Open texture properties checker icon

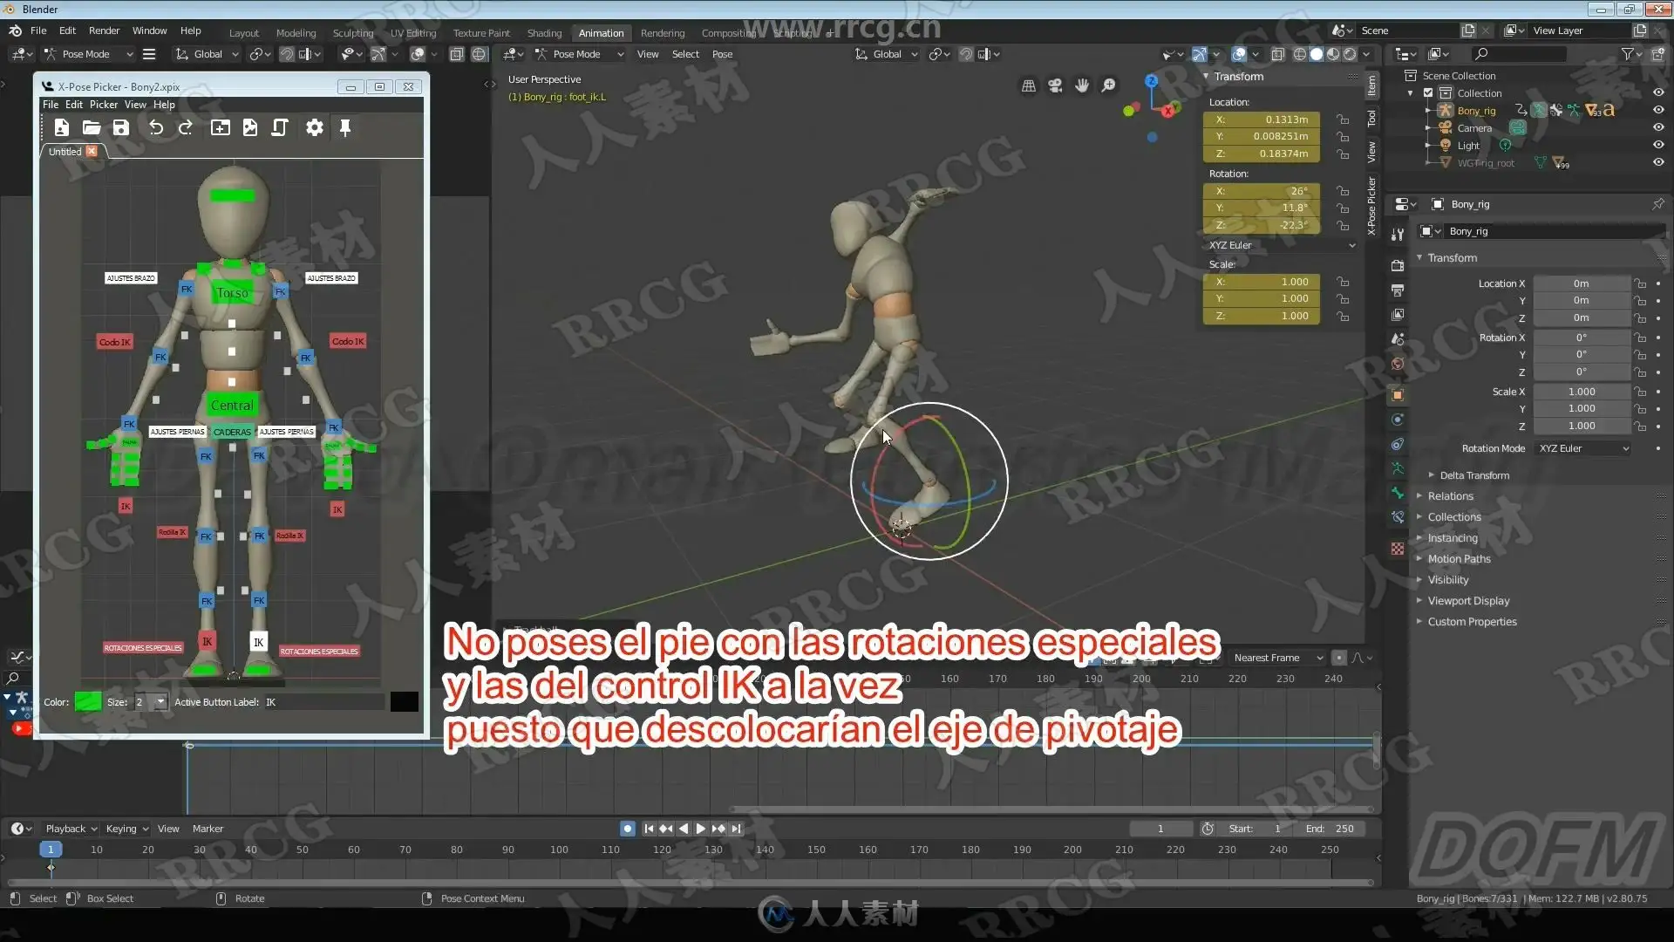tap(1398, 549)
